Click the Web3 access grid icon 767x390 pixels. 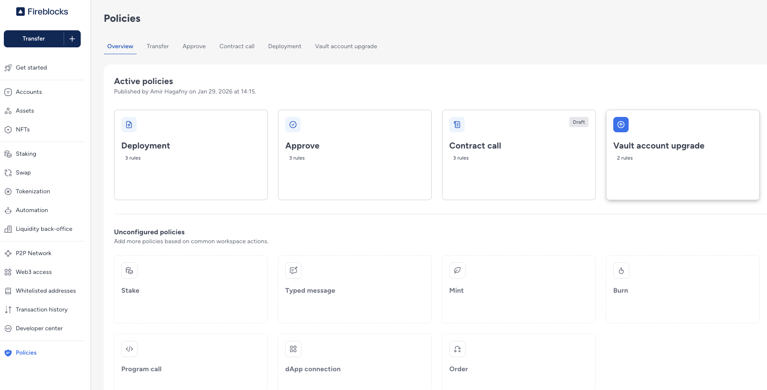click(x=8, y=272)
